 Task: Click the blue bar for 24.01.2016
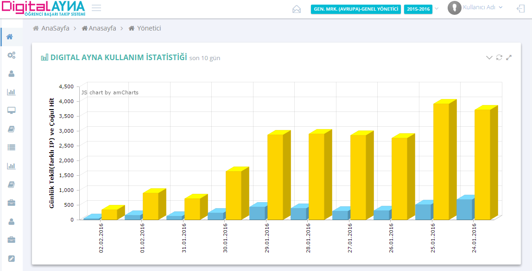[464, 209]
